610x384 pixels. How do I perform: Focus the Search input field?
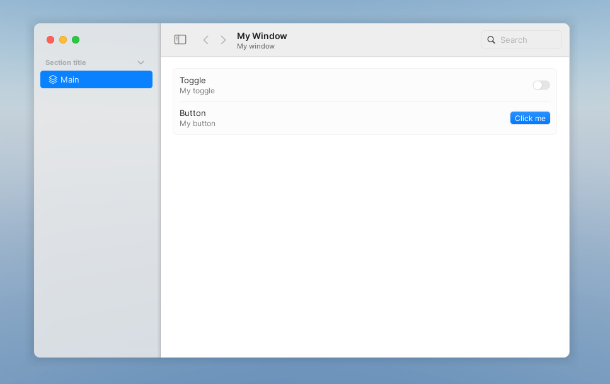522,40
